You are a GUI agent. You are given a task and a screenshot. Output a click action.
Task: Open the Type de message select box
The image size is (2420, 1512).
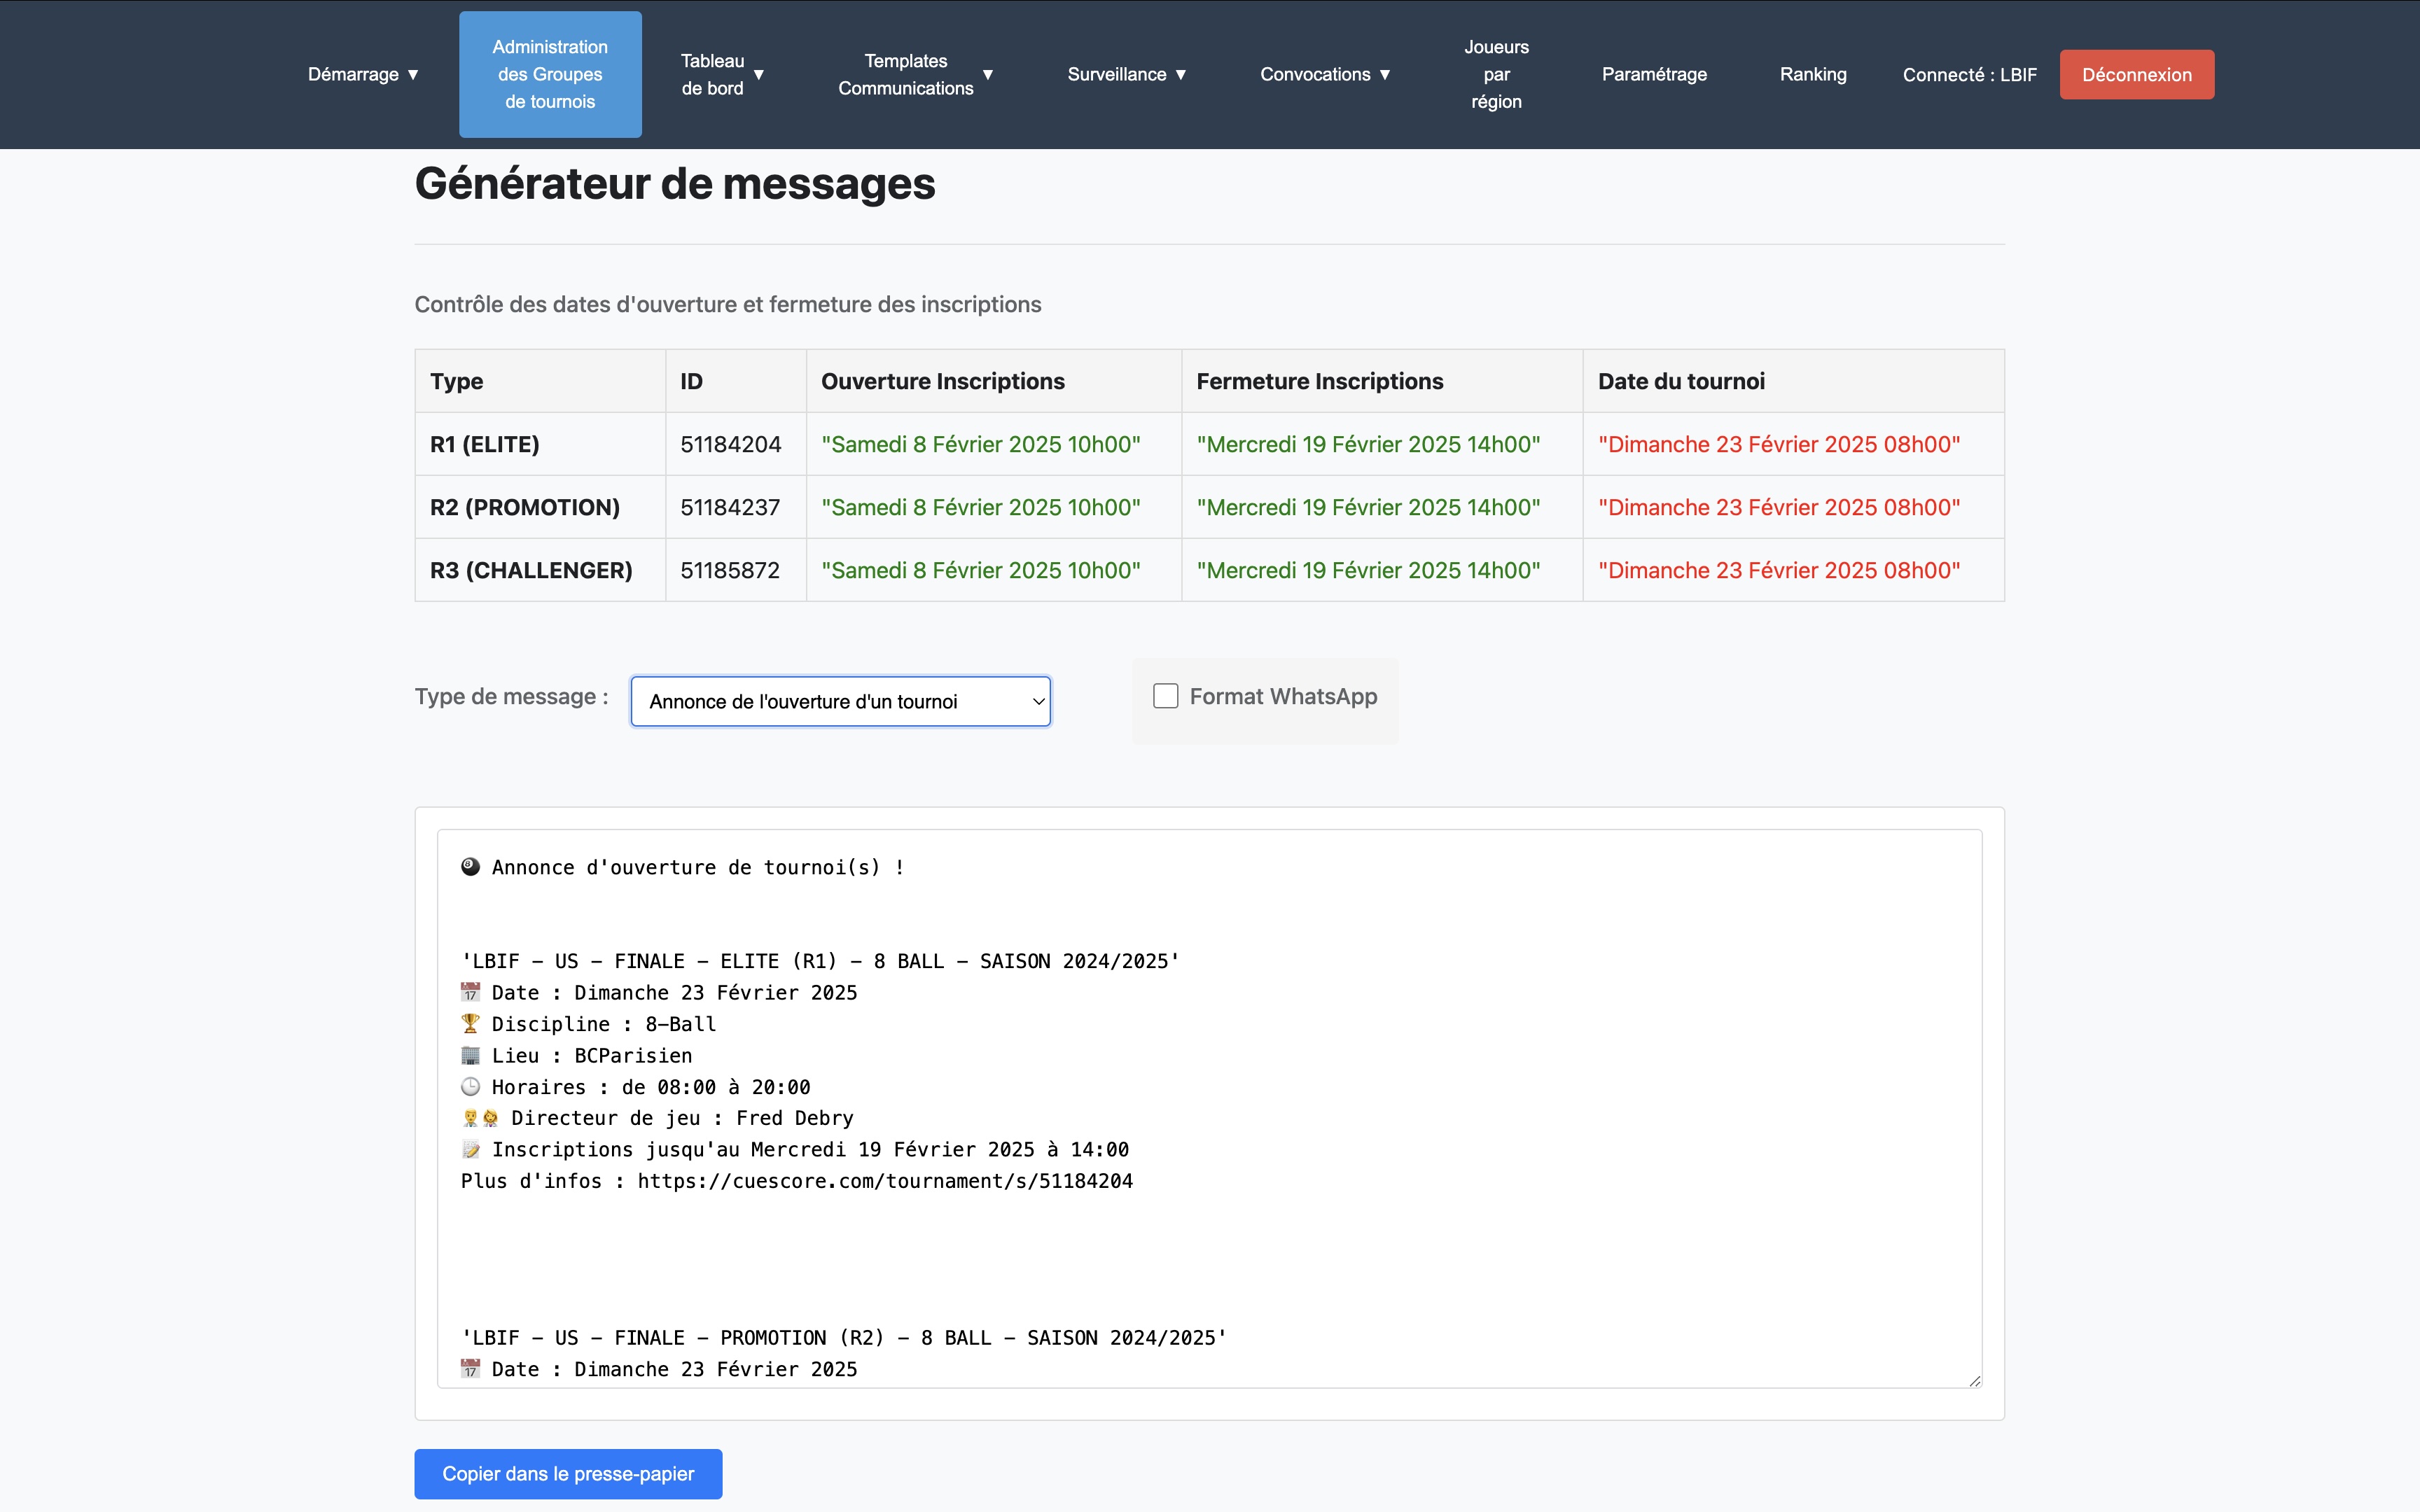[x=840, y=702]
